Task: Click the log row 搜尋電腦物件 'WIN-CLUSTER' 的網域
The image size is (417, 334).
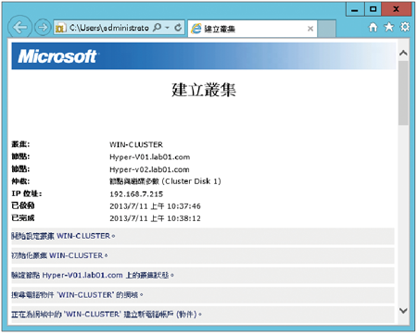Action: click(x=203, y=295)
